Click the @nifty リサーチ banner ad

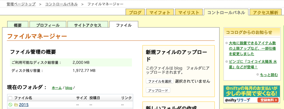[252, 94]
